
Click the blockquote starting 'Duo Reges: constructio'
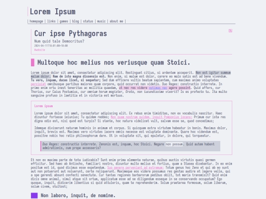[x=130, y=146]
